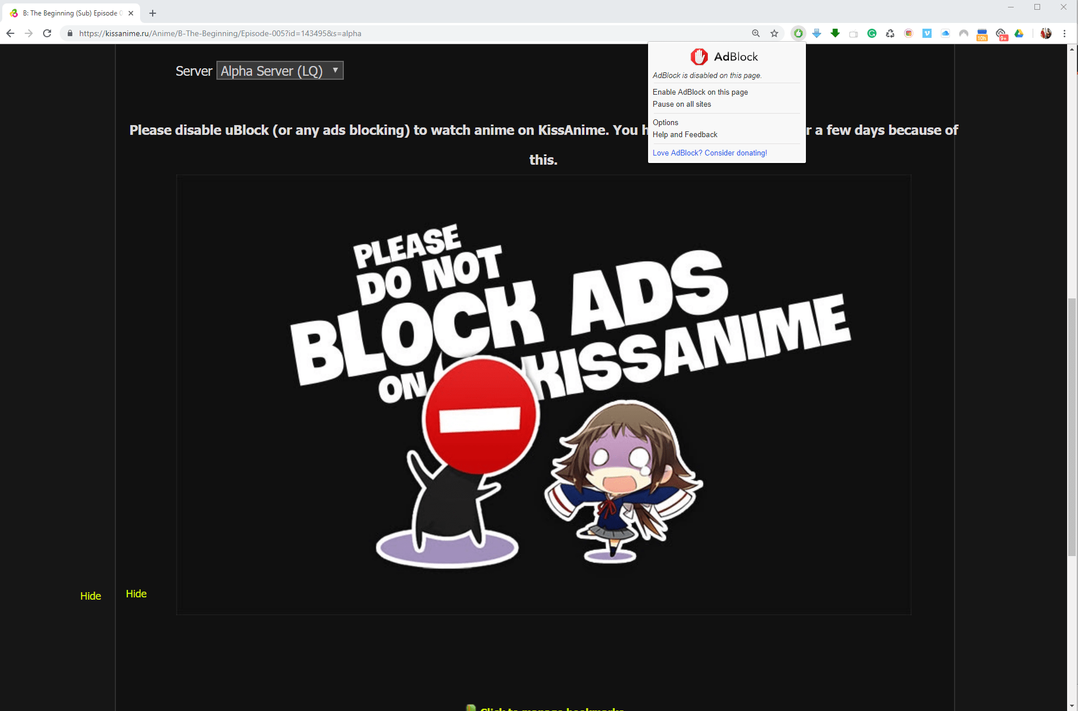Viewport: 1078px width, 711px height.
Task: Open the Vimeo extension icon
Action: click(927, 33)
